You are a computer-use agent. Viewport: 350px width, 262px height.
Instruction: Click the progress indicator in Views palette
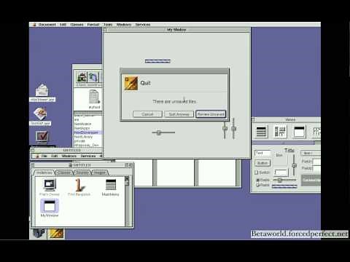[284, 186]
